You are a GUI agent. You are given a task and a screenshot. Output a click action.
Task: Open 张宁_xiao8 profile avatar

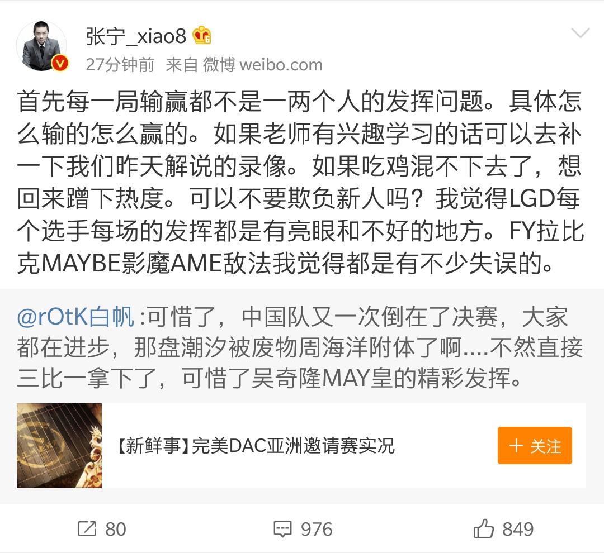tap(41, 46)
